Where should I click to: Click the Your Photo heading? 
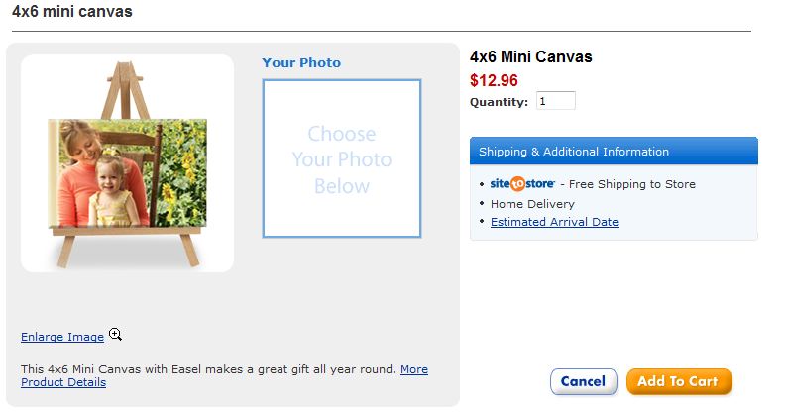[x=301, y=62]
